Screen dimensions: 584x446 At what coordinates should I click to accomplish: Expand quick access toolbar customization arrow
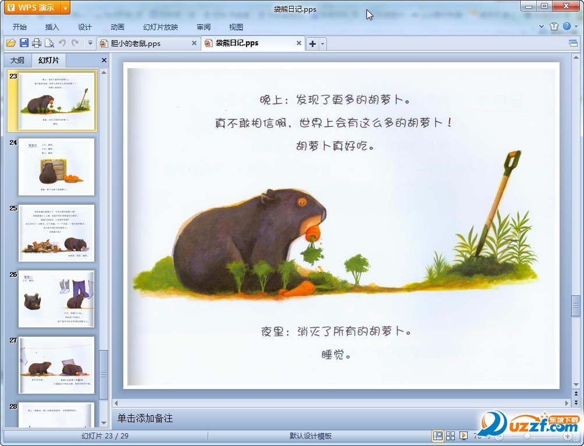(90, 43)
